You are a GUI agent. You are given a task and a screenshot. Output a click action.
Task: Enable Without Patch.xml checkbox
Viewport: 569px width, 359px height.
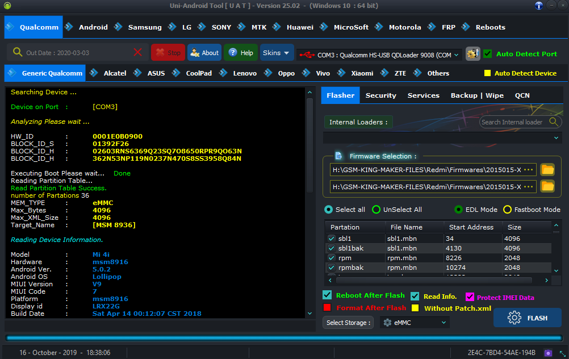point(415,308)
